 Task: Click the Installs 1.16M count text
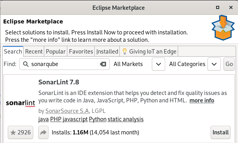96,132
